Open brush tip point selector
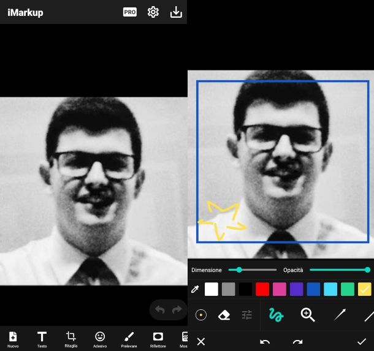 pyautogui.click(x=201, y=315)
